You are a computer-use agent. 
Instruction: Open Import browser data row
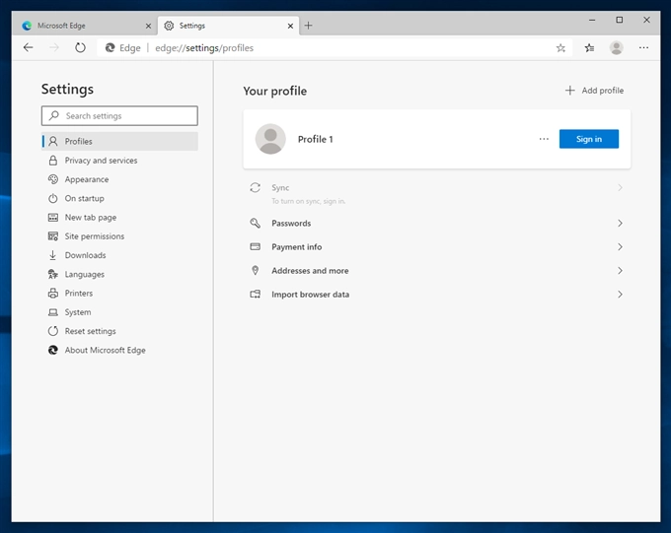point(436,295)
